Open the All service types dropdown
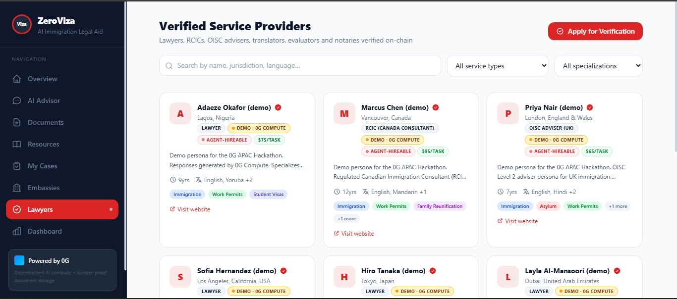The image size is (677, 299). [498, 66]
